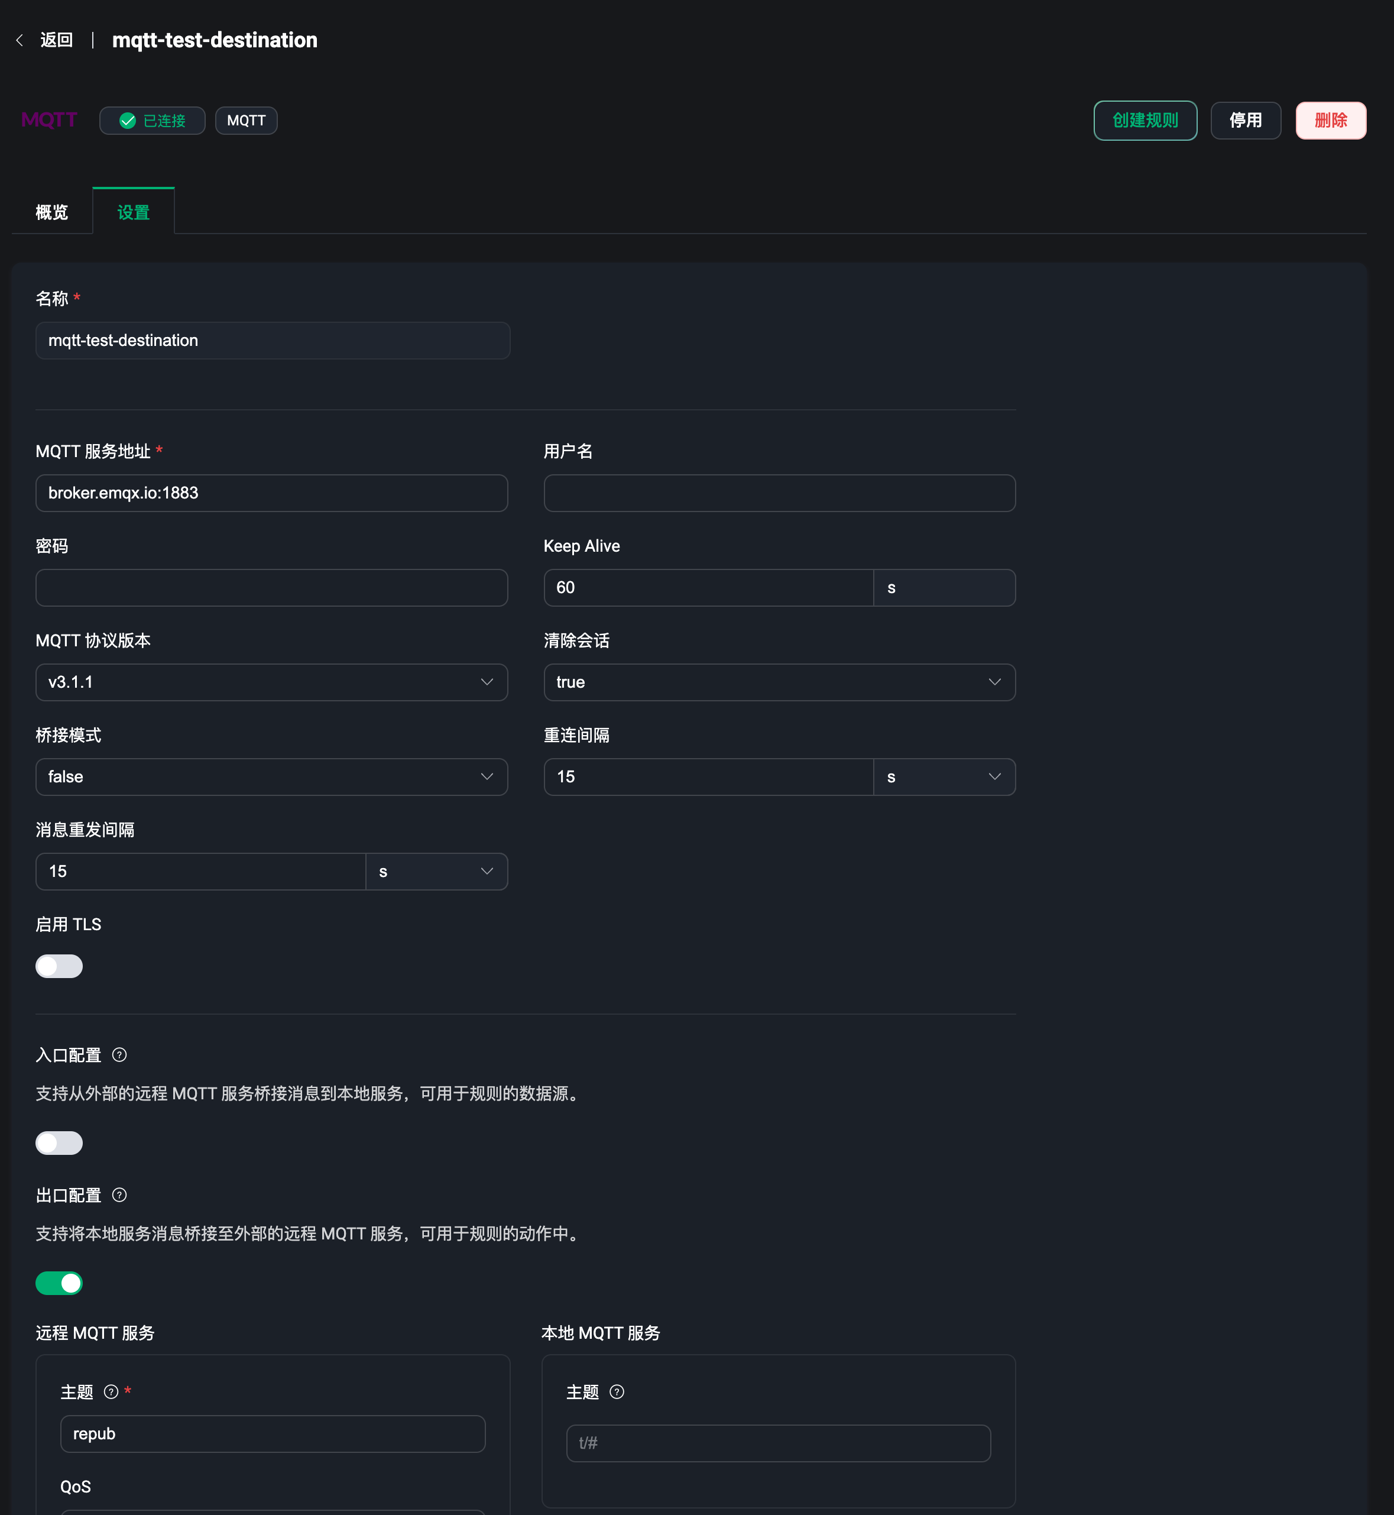Disable the 出口配置 toggle
The width and height of the screenshot is (1394, 1515).
pos(59,1283)
